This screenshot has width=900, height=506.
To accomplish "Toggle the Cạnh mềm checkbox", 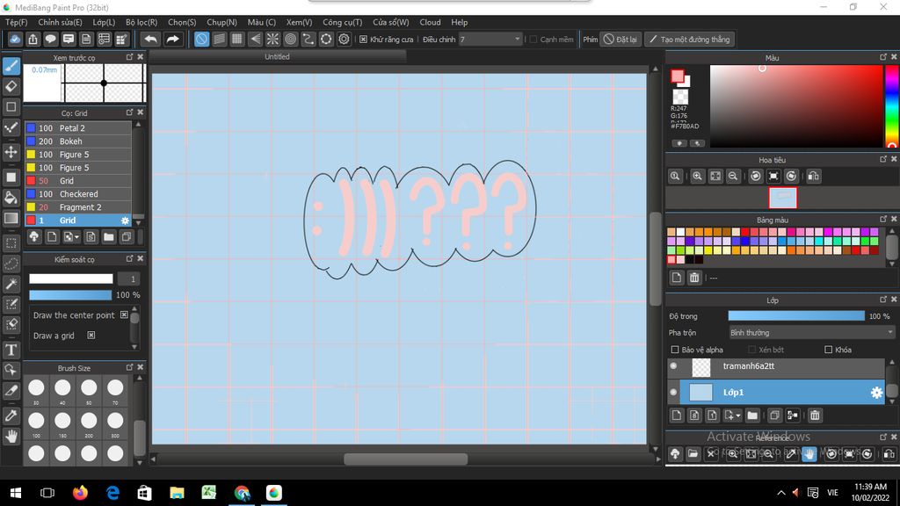I will [x=533, y=39].
